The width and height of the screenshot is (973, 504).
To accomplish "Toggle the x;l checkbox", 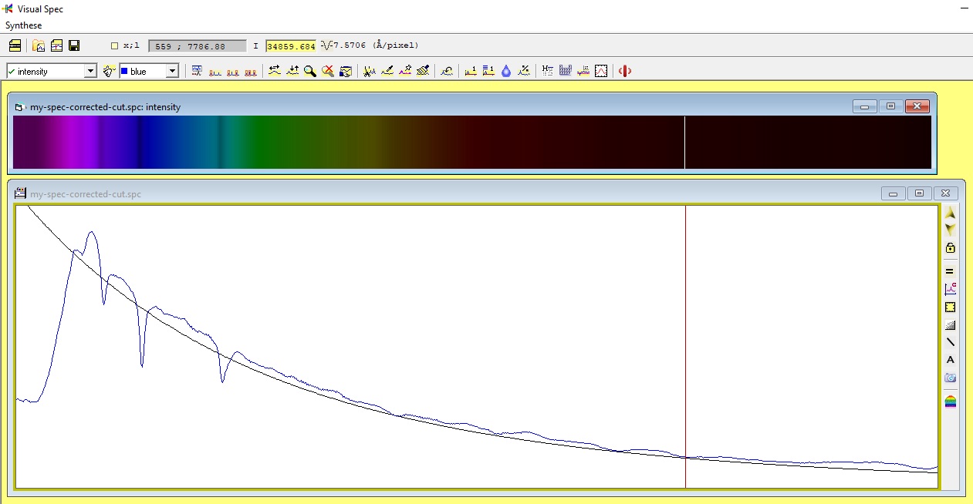I will (115, 45).
